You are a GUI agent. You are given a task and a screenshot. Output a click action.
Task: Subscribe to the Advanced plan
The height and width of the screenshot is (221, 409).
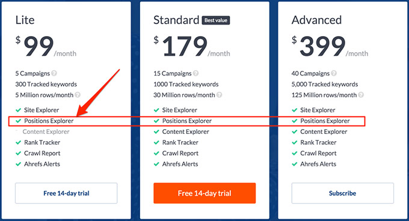(x=342, y=193)
